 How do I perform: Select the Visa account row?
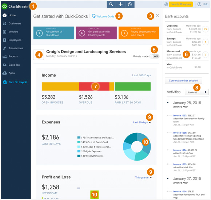(x=187, y=66)
